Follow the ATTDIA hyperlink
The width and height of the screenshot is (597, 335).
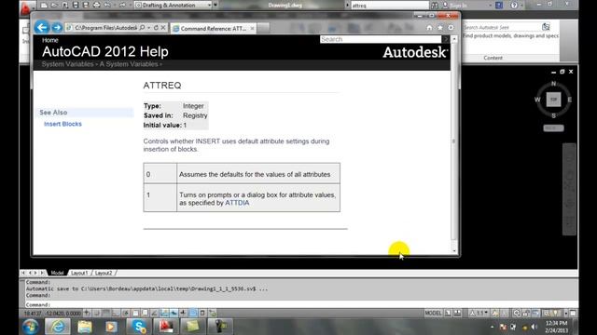click(x=237, y=203)
